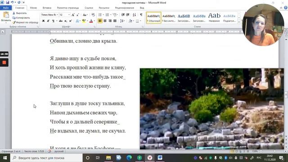Expand the font size 12 dropdown

point(69,15)
